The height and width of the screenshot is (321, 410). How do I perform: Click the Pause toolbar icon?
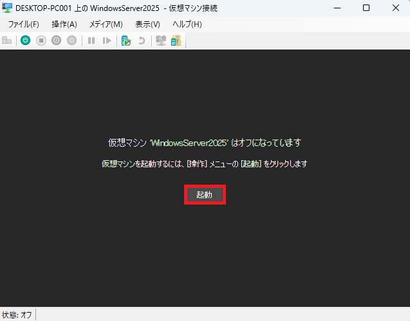coord(91,41)
